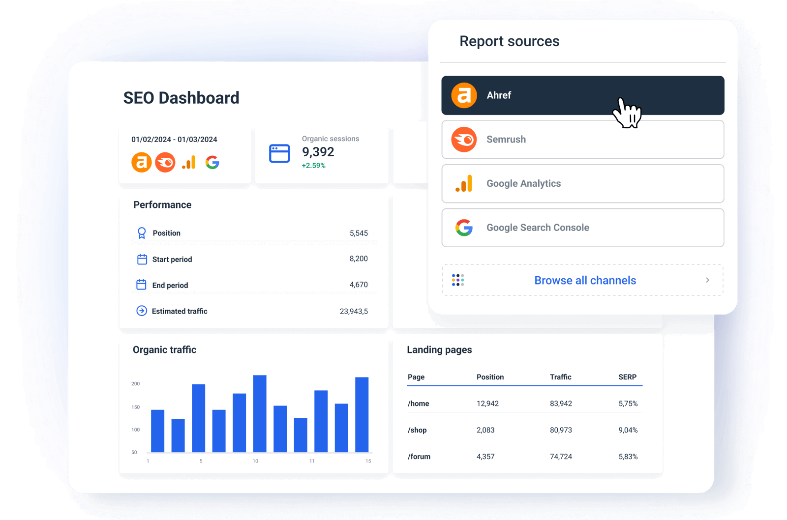787x520 pixels.
Task: Open the /home landing page entry
Action: [418, 403]
